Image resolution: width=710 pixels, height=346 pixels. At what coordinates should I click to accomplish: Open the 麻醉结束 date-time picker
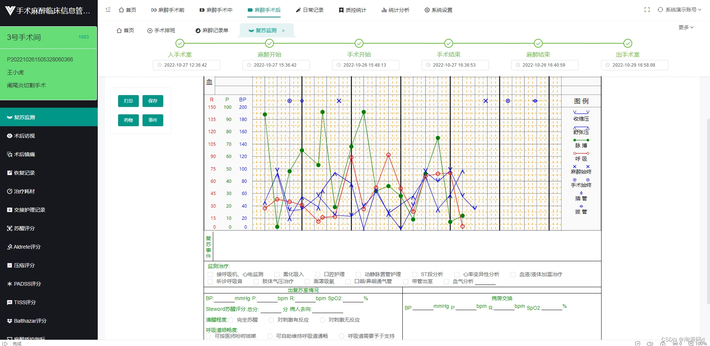(x=545, y=65)
